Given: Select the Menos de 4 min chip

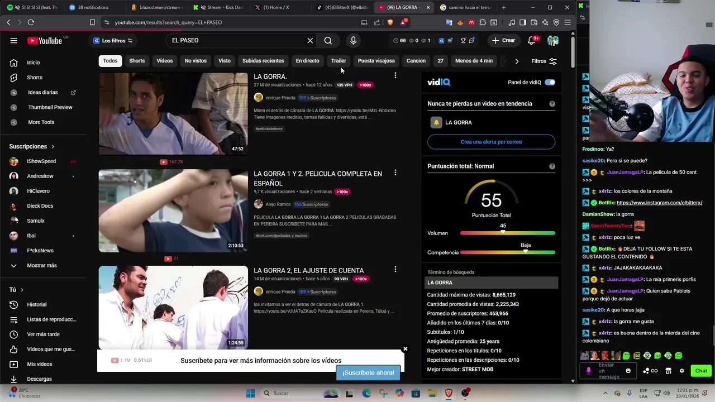Looking at the screenshot, I should pyautogui.click(x=474, y=60).
